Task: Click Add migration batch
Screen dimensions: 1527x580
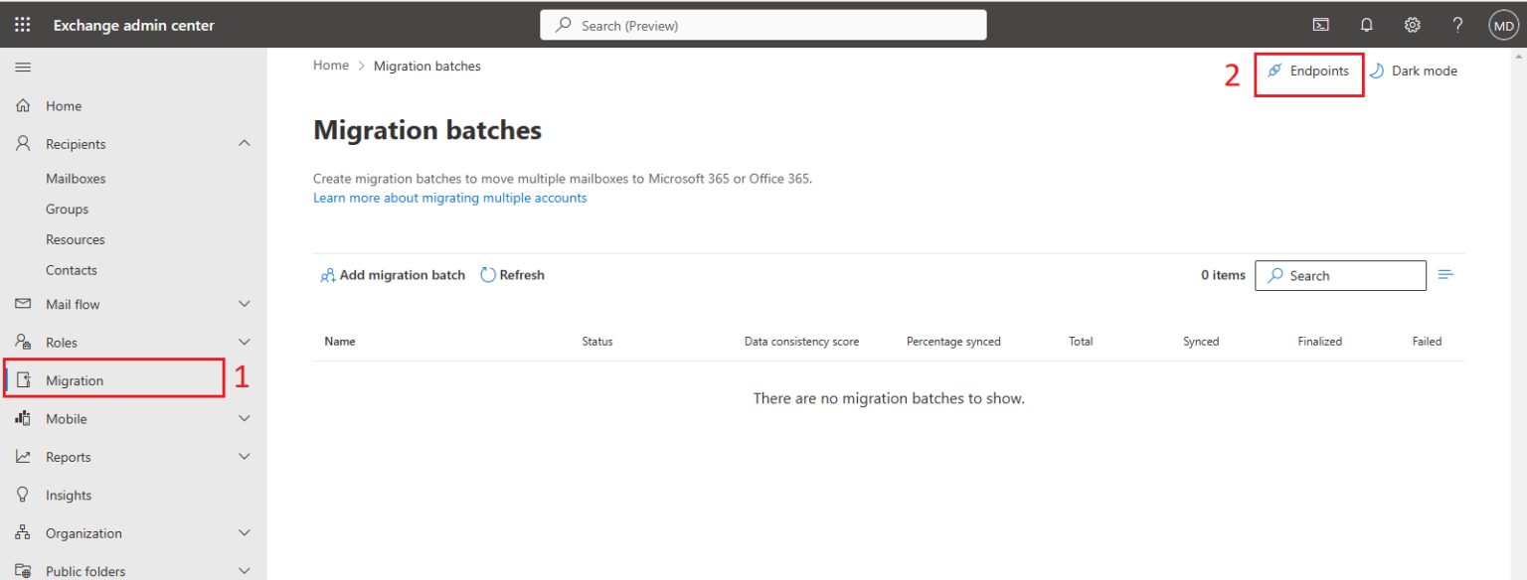Action: (392, 274)
